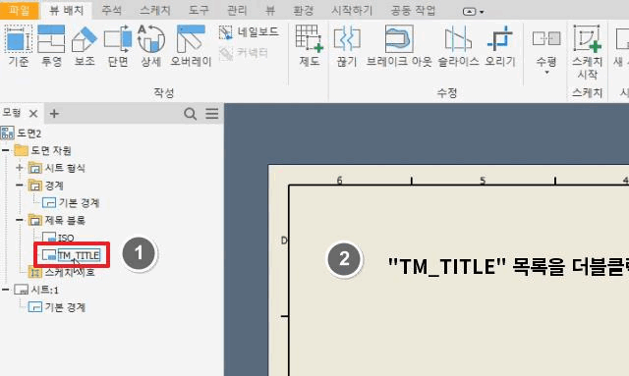Close the 모형 browser panel tab
Image resolution: width=629 pixels, height=376 pixels.
[33, 114]
